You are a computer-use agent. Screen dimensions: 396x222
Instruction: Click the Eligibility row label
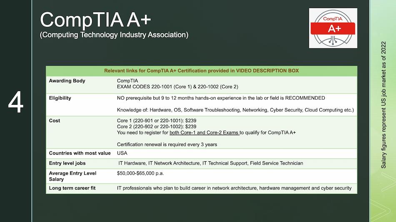(x=60, y=98)
